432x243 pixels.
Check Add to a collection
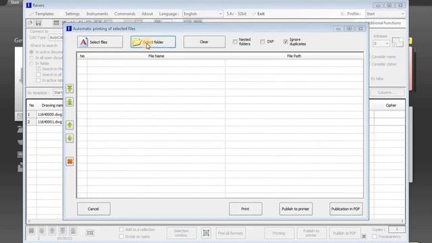[122, 230]
